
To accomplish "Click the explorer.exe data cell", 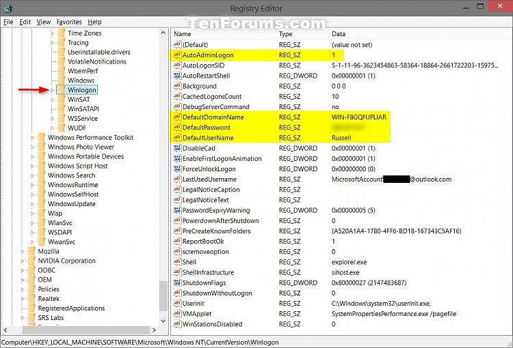I will (349, 262).
